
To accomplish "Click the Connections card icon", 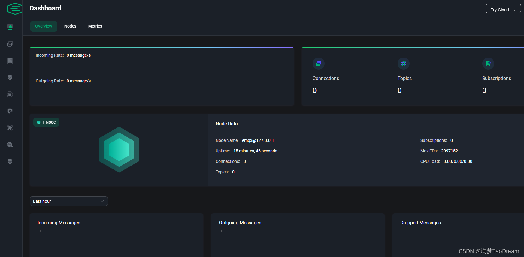I will (319, 64).
